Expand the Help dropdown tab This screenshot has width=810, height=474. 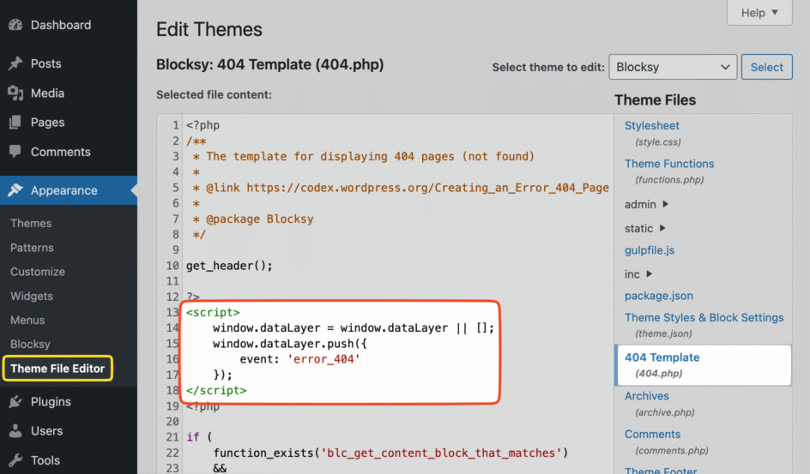point(759,12)
